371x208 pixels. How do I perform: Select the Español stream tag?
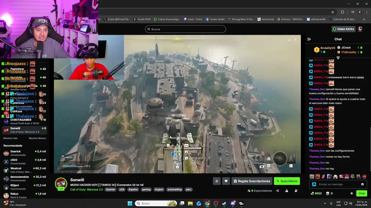pos(133,190)
